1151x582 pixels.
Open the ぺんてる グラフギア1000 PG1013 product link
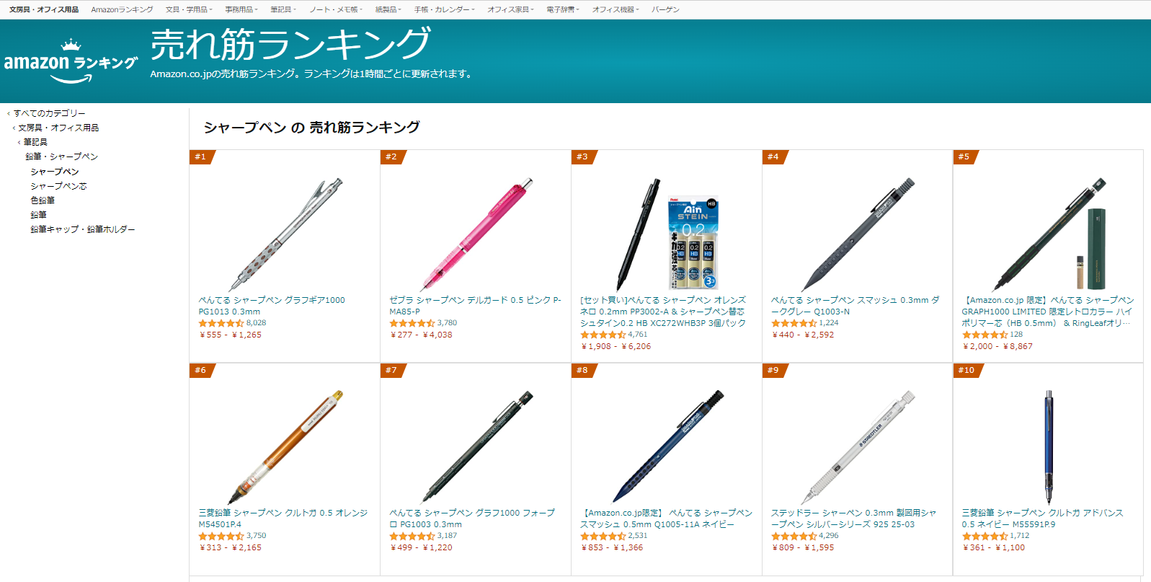[x=272, y=306]
